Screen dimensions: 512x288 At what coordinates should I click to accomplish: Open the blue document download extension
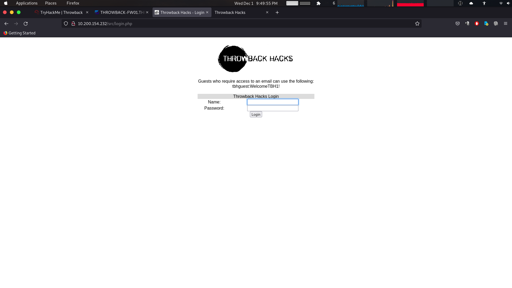click(x=486, y=24)
